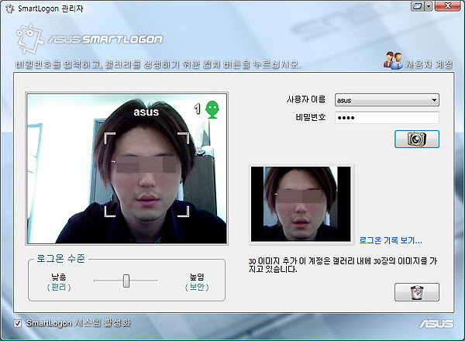
Task: Click the 높임 (보안) slider label
Action: click(197, 282)
